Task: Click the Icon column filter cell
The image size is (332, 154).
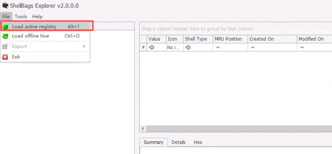Action: click(174, 47)
